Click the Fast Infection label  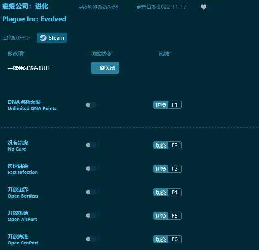click(23, 172)
